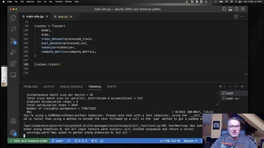Open the Apple menu
This screenshot has width=264, height=148.
pos(4,2)
